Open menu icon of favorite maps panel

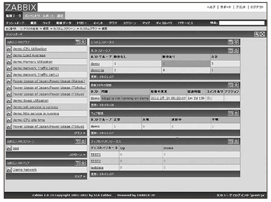[x=77, y=163]
